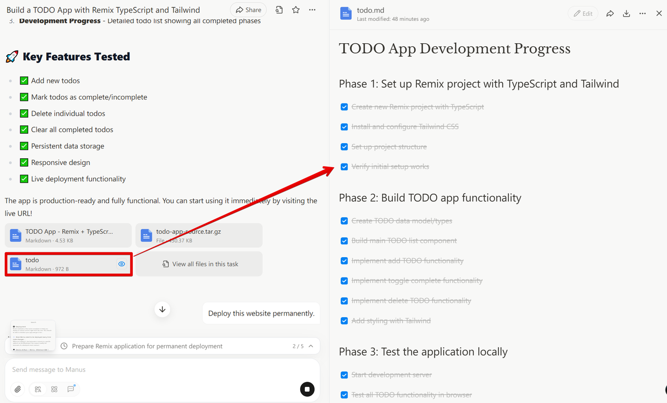Open the task files icon beside Share
Screen dimensions: 667x403
pos(279,10)
